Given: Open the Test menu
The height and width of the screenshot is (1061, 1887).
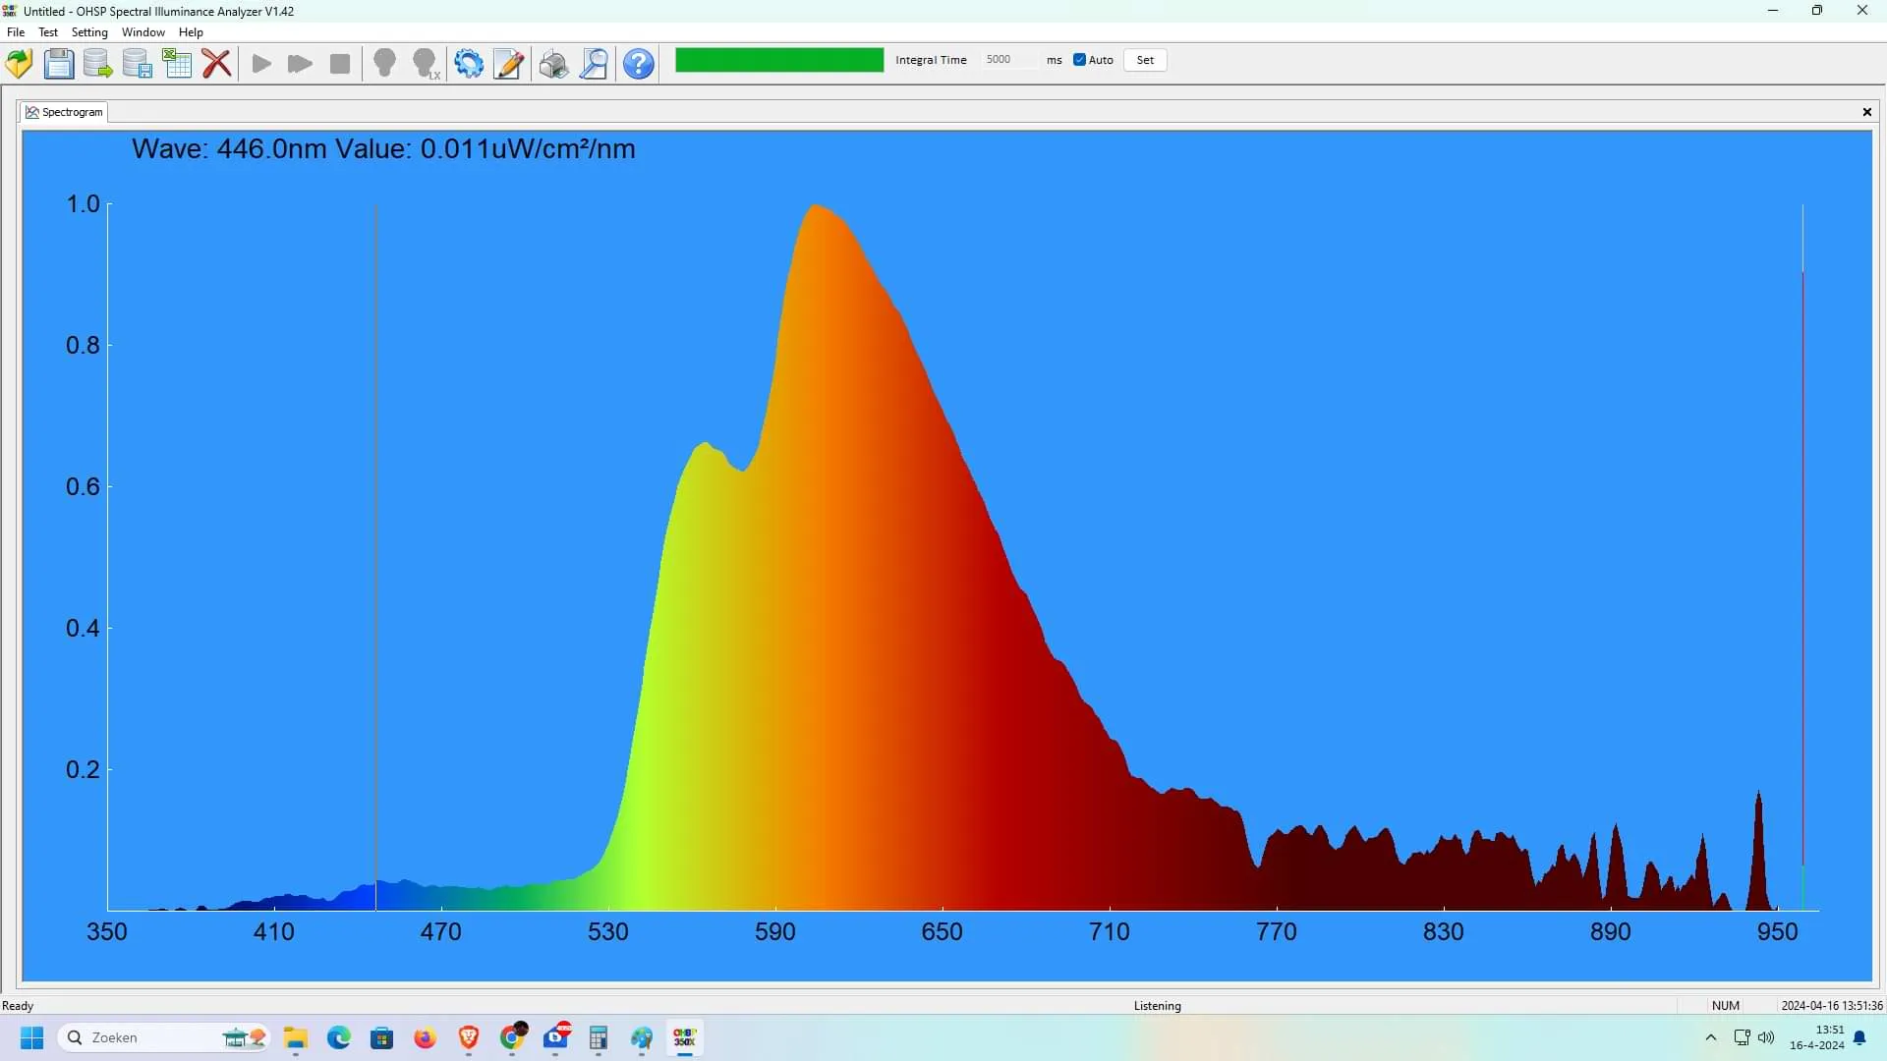Looking at the screenshot, I should click(x=48, y=32).
